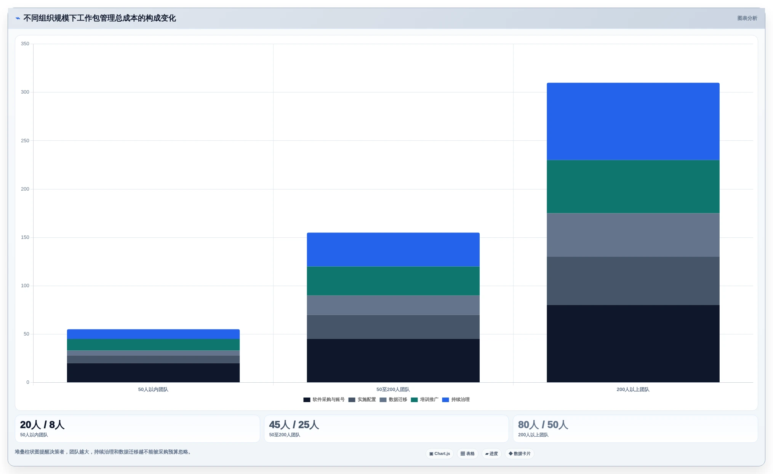Click the gray 数据迁移 segment of 200人以上团队 bar
The height and width of the screenshot is (474, 773).
tap(633, 235)
